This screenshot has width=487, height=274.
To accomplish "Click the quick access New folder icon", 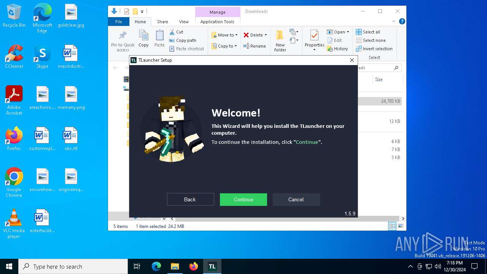I will 135,11.
